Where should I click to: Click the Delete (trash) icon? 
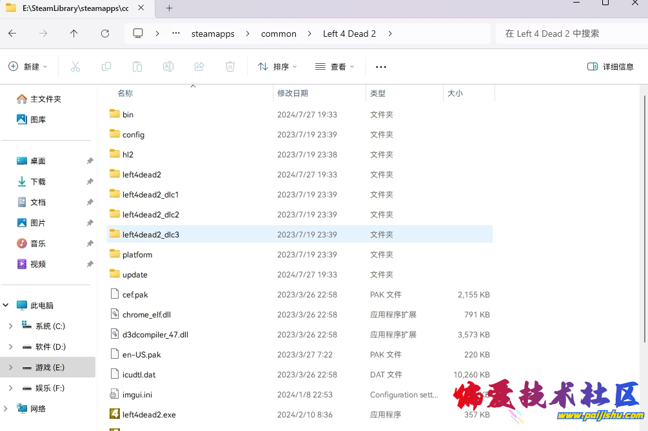(x=230, y=66)
